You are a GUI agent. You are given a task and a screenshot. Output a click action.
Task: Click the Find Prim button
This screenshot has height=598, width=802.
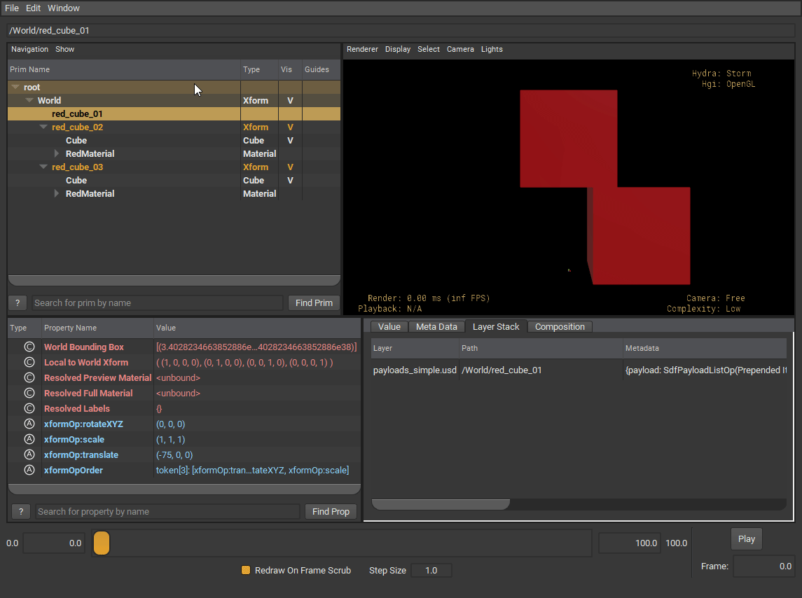[314, 303]
